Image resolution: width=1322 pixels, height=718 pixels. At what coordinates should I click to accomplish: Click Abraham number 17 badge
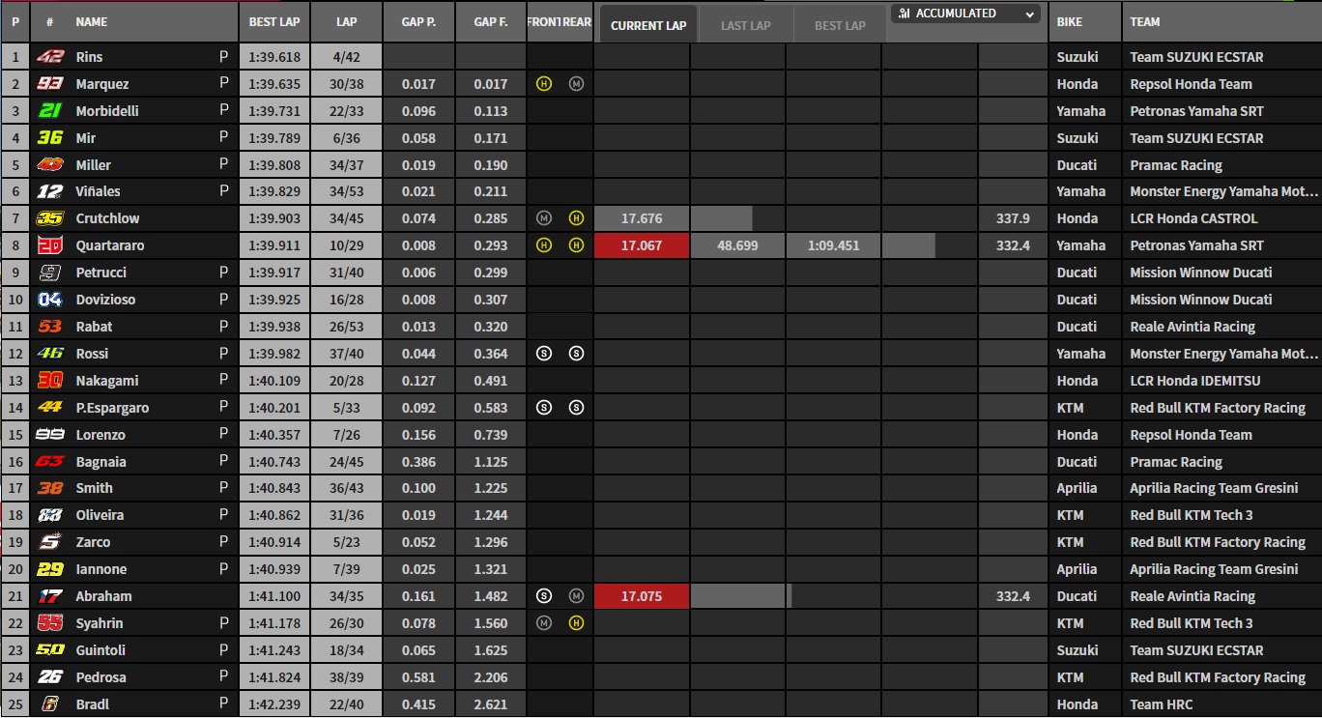pyautogui.click(x=49, y=596)
